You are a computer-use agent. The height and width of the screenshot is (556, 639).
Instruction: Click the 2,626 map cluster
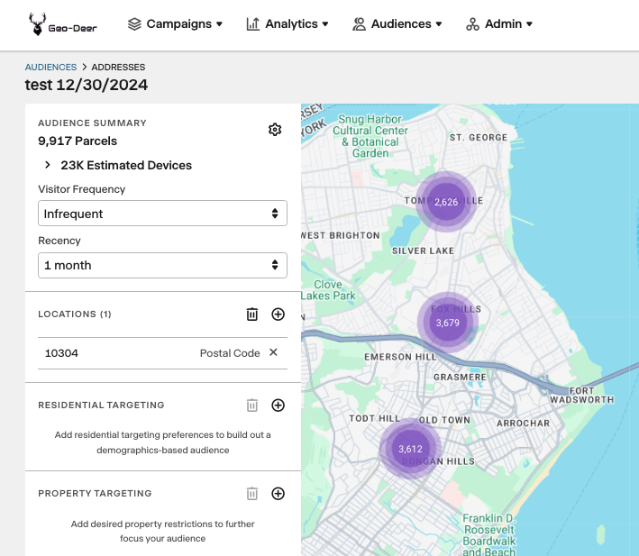[446, 202]
